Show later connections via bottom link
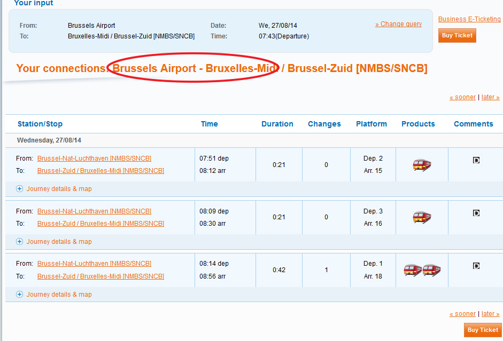 [491, 314]
